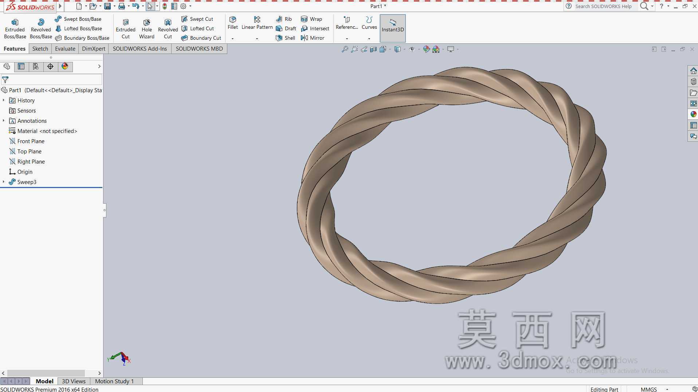Select the Intersect tool
Image resolution: width=698 pixels, height=392 pixels.
click(x=315, y=28)
